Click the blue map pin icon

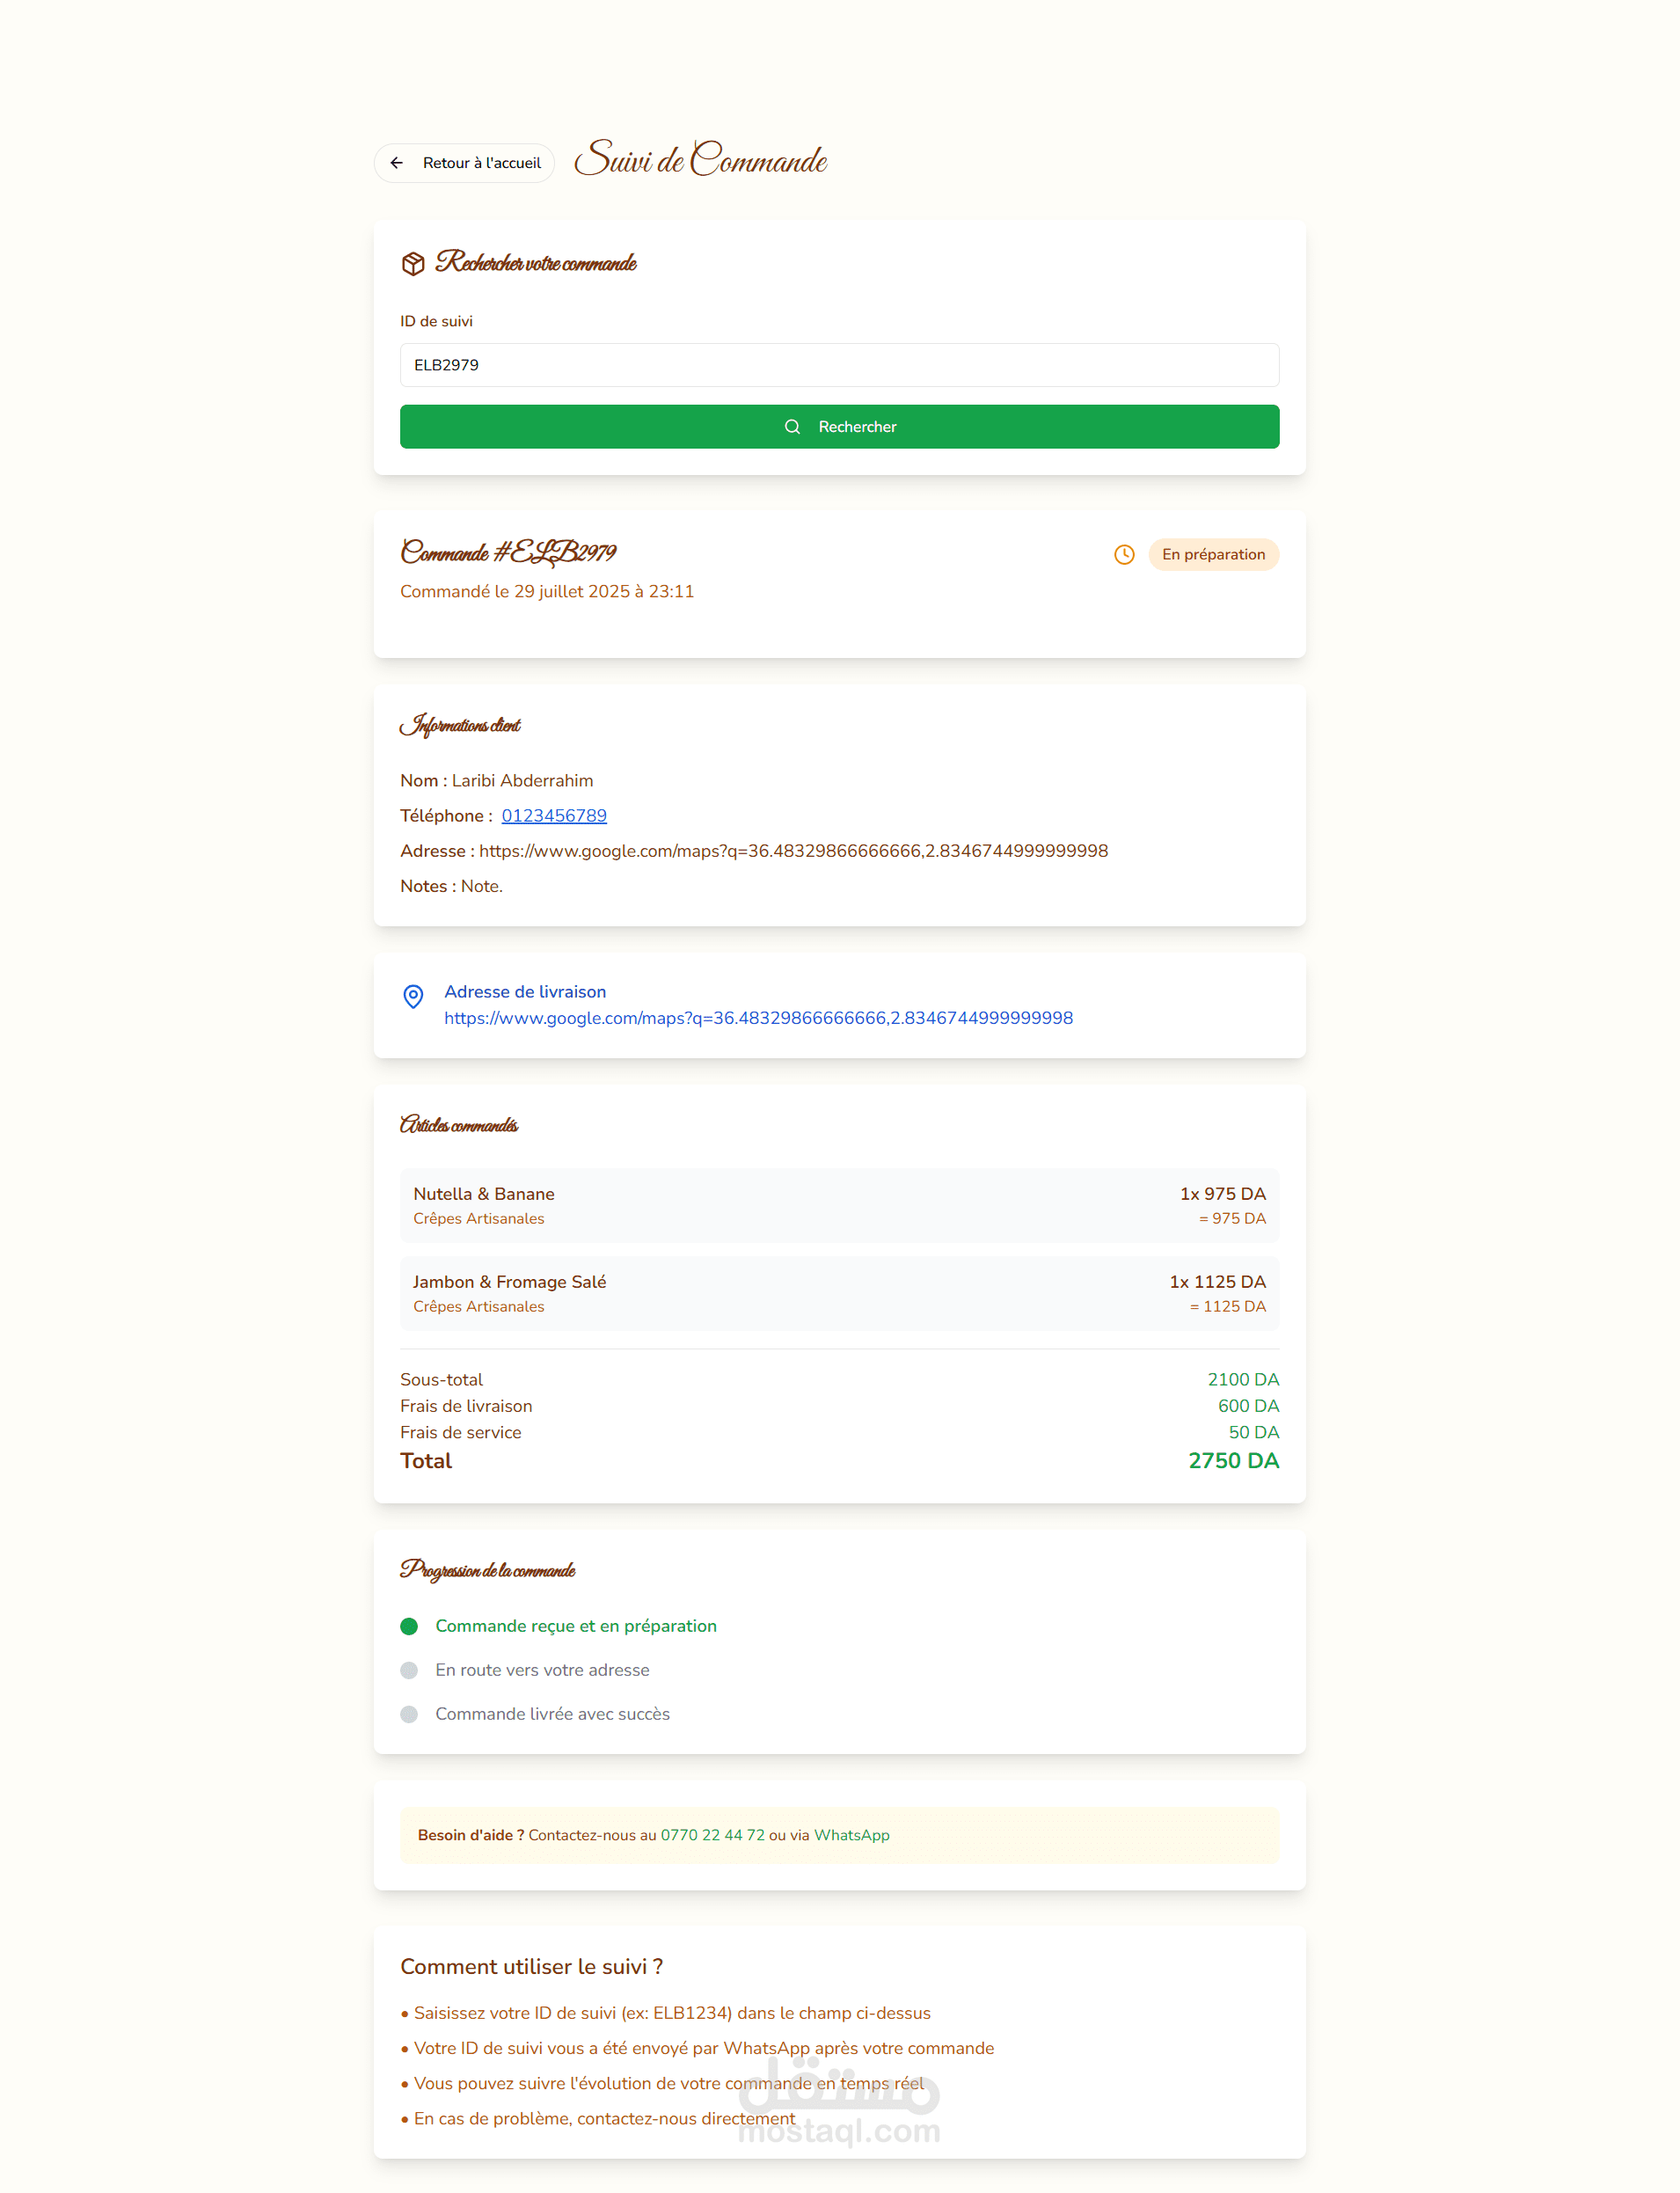(413, 996)
